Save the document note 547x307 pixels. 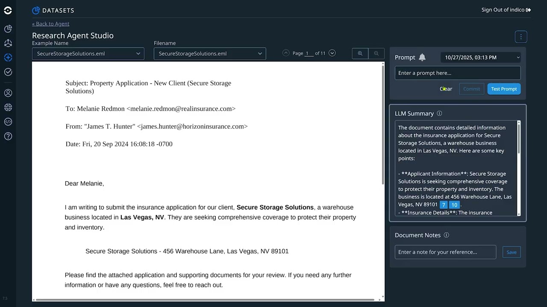click(512, 252)
